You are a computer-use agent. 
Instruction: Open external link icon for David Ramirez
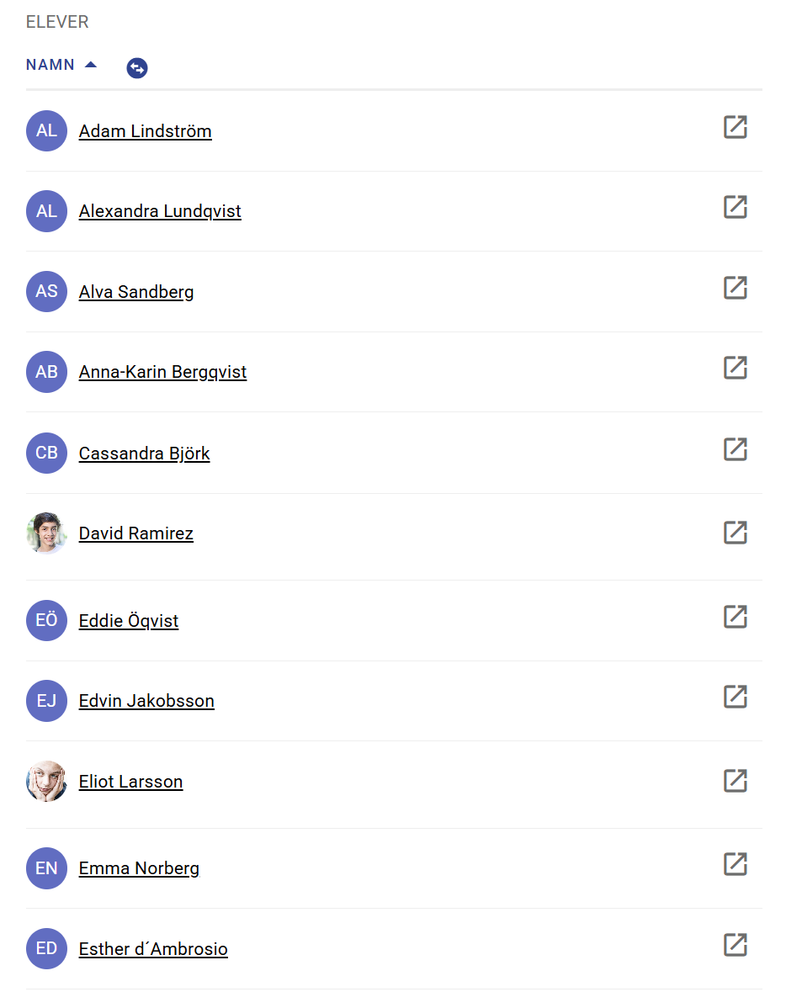tap(735, 533)
